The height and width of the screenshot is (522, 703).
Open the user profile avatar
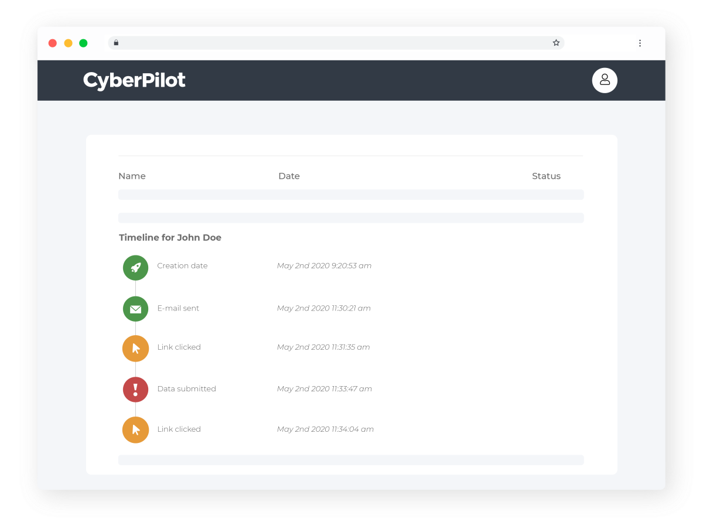(x=605, y=80)
